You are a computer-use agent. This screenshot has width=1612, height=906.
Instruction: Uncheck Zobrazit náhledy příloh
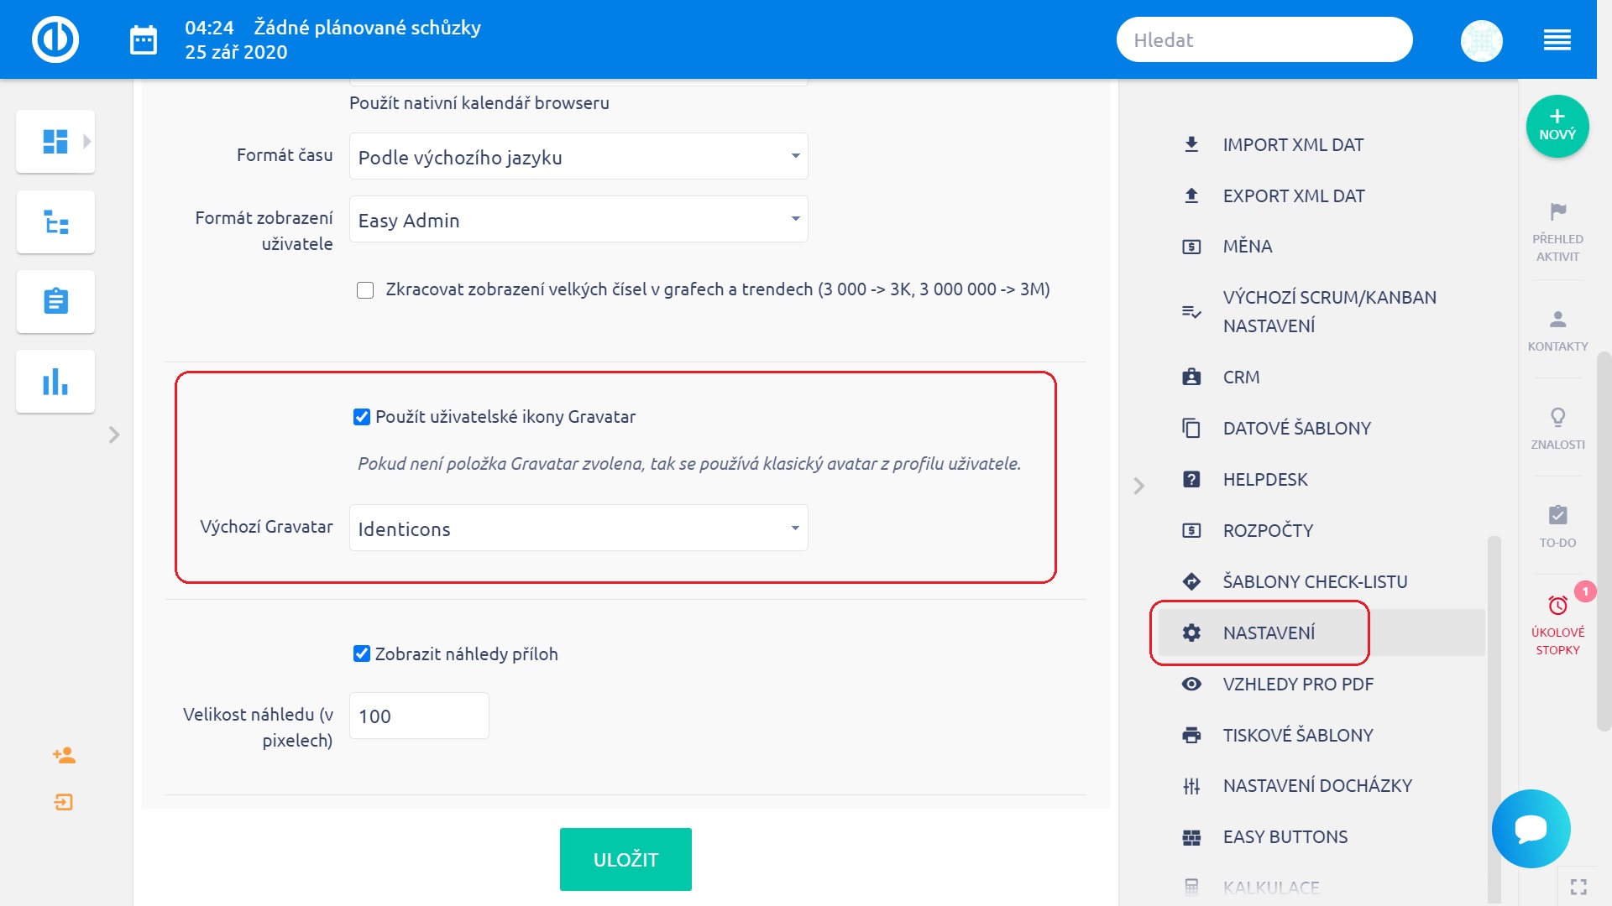362,653
